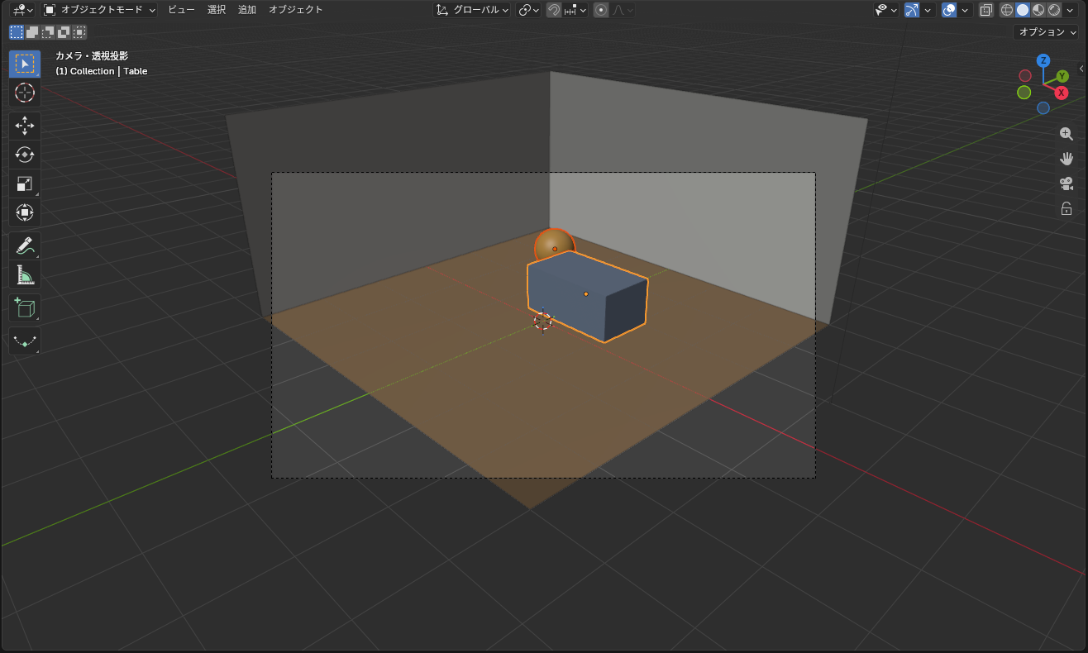Select the Add Cube tool
The image size is (1088, 653).
click(x=25, y=307)
